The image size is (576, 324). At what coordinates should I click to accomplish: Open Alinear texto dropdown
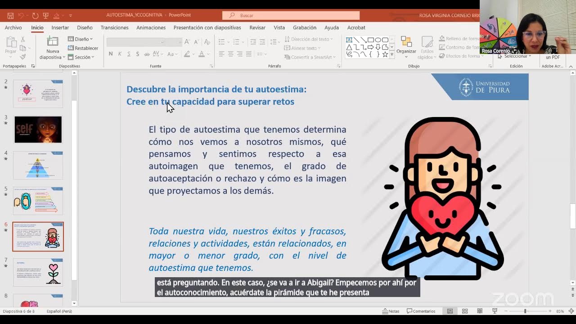pyautogui.click(x=302, y=48)
